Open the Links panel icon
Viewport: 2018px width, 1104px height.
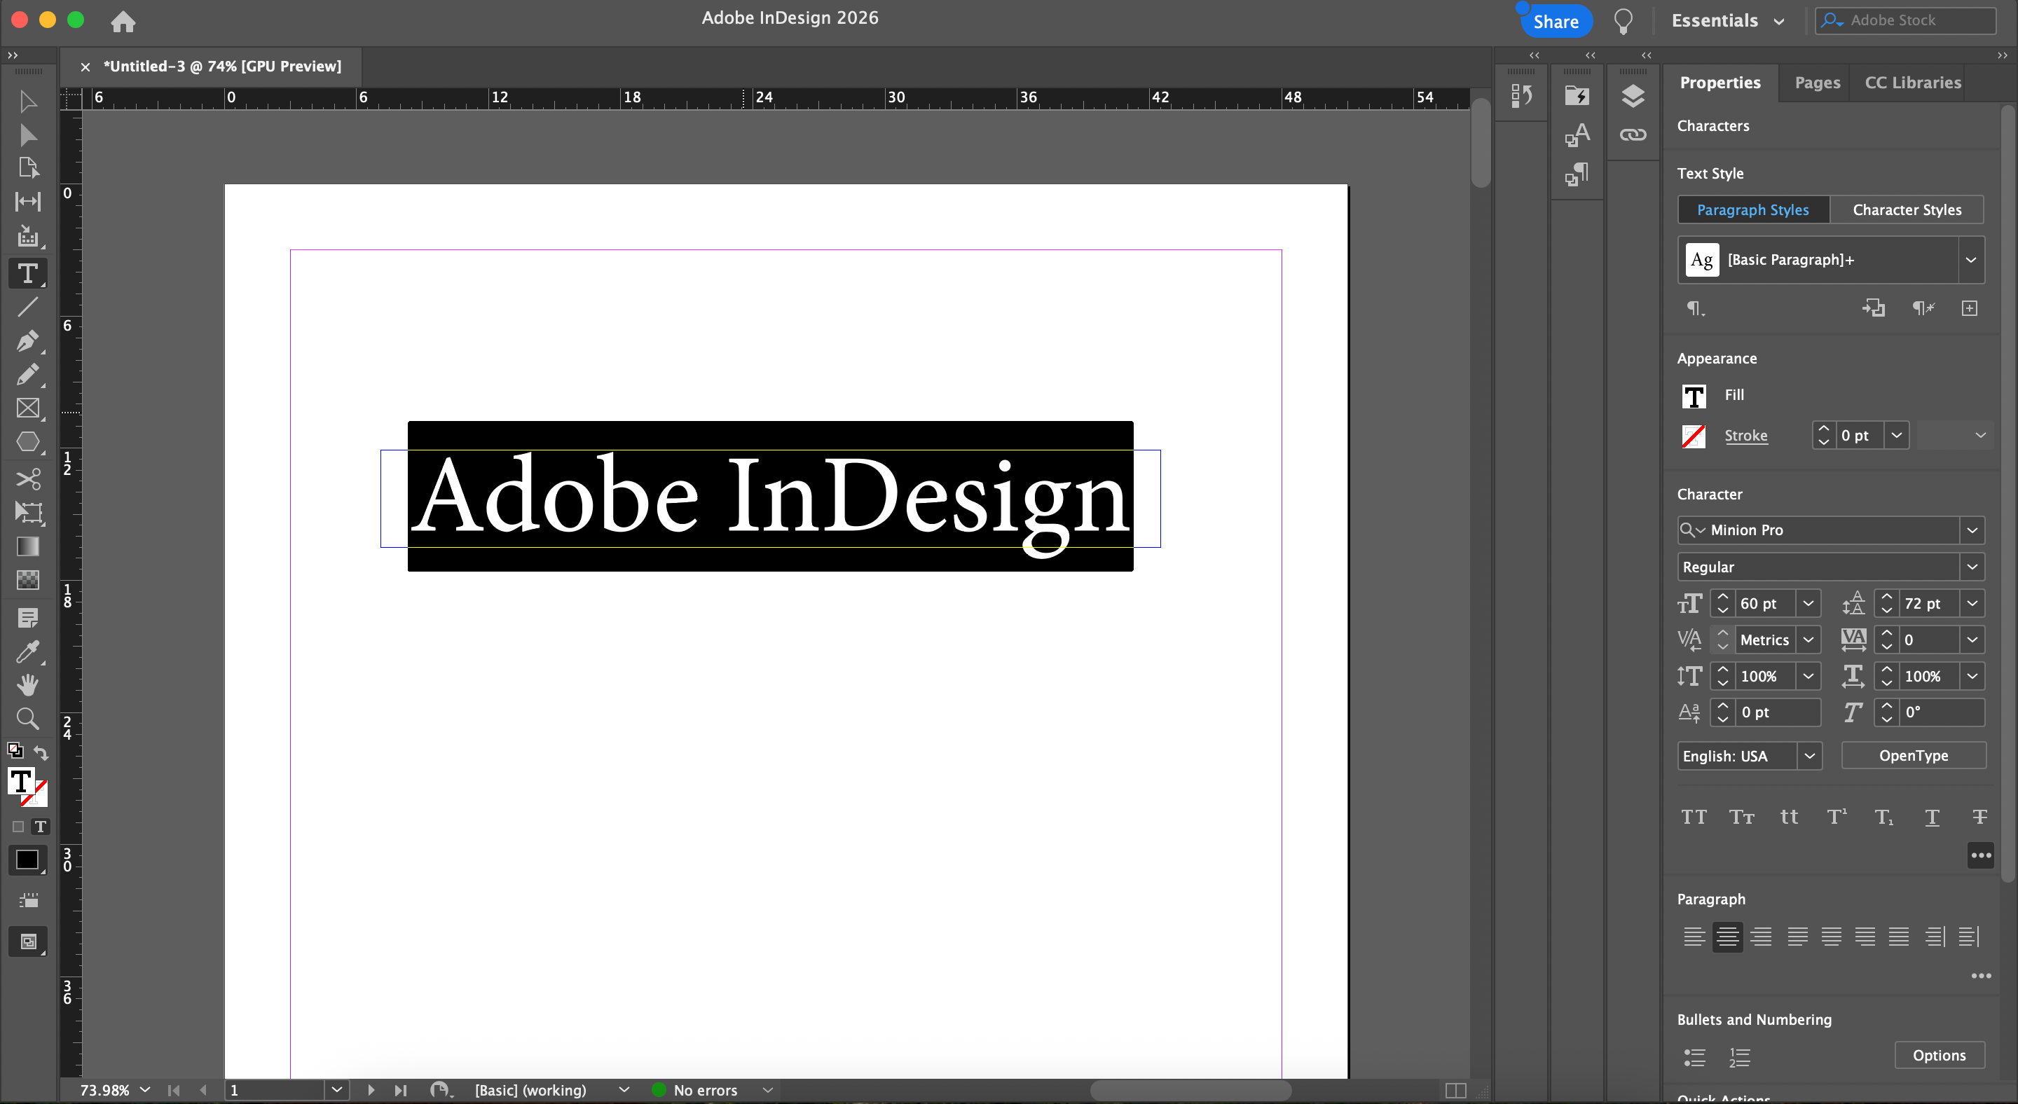(1633, 134)
